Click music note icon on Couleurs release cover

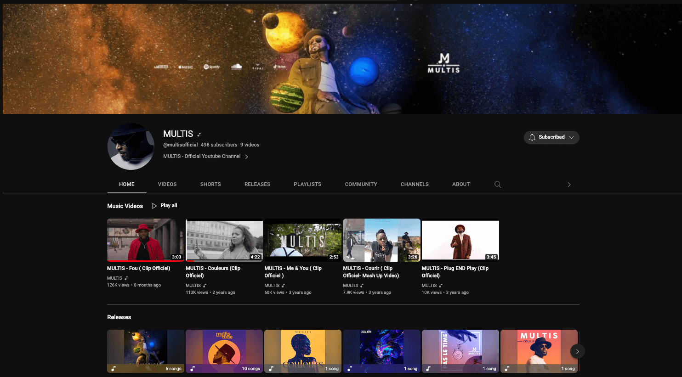coord(271,368)
